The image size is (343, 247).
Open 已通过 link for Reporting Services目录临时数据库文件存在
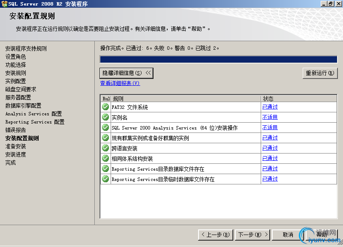point(270,179)
